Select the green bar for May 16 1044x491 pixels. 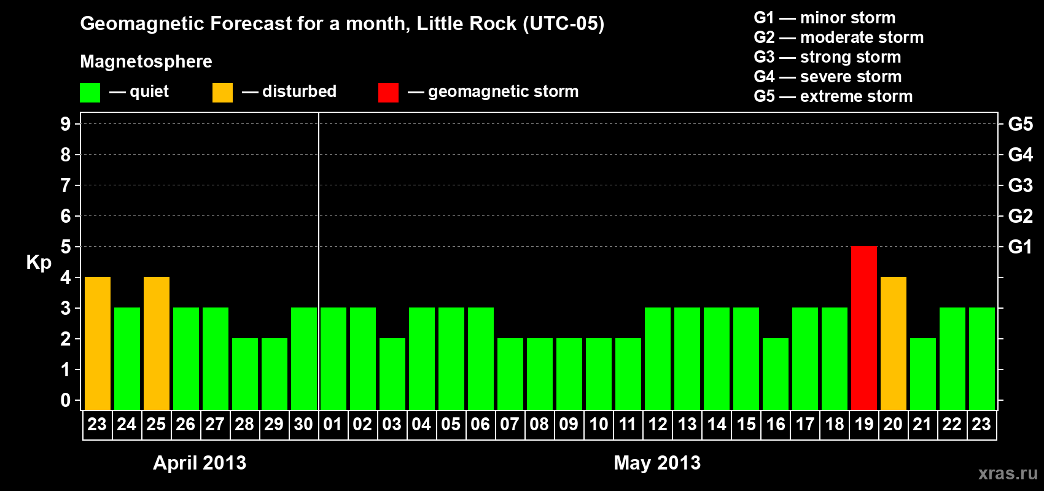pos(776,374)
